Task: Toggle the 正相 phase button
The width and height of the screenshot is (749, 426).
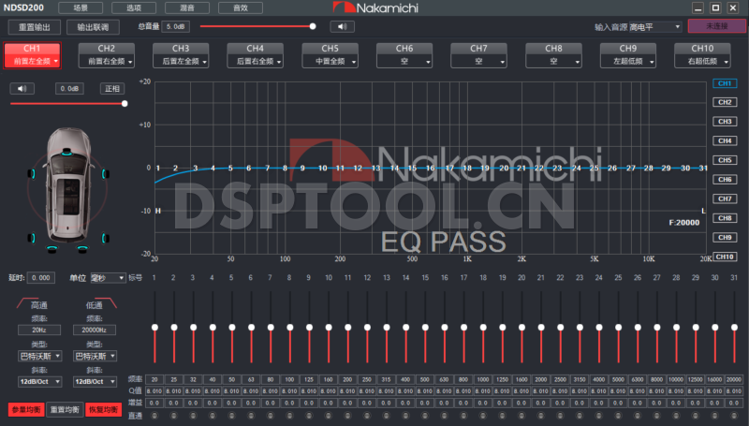Action: click(112, 89)
